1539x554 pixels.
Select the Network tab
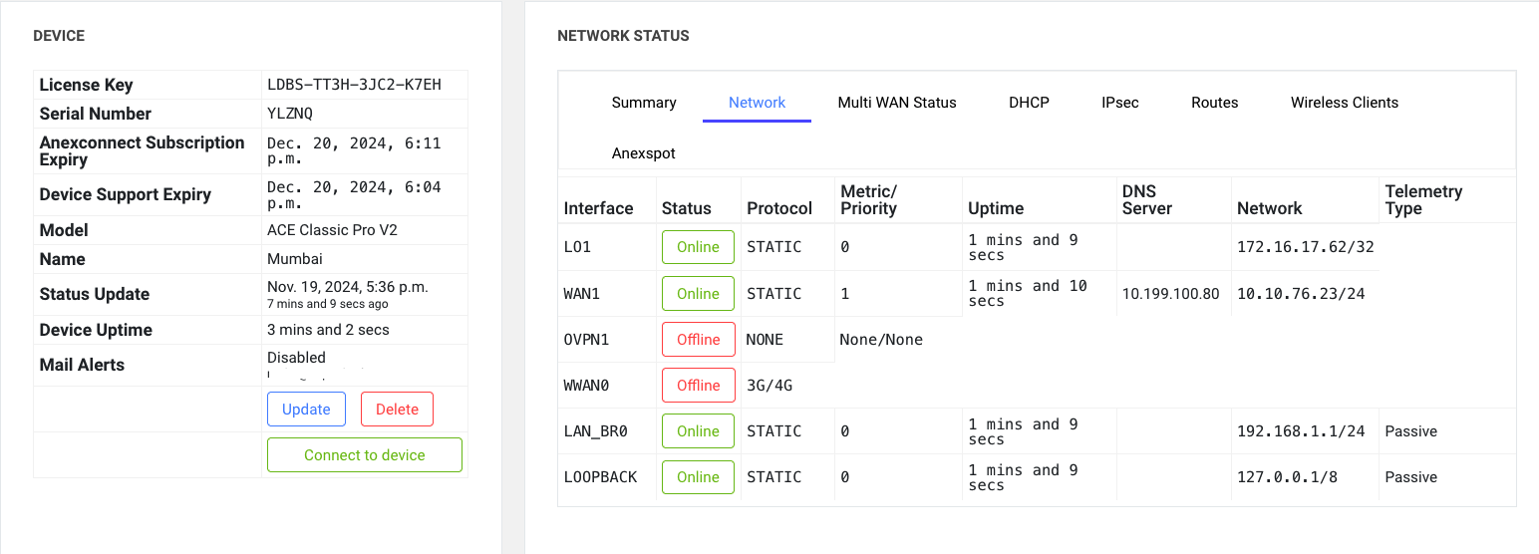(757, 103)
